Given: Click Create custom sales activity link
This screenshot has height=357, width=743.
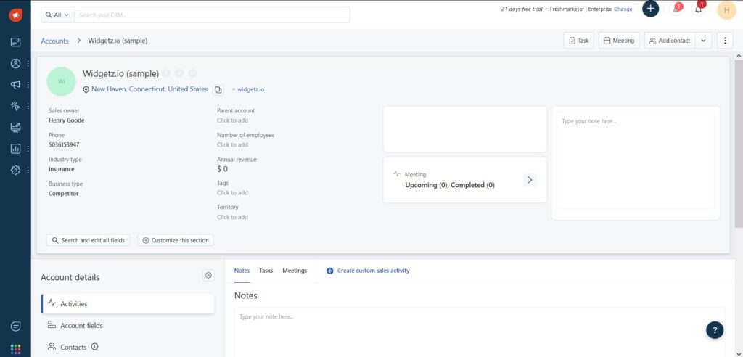Looking at the screenshot, I should [368, 271].
